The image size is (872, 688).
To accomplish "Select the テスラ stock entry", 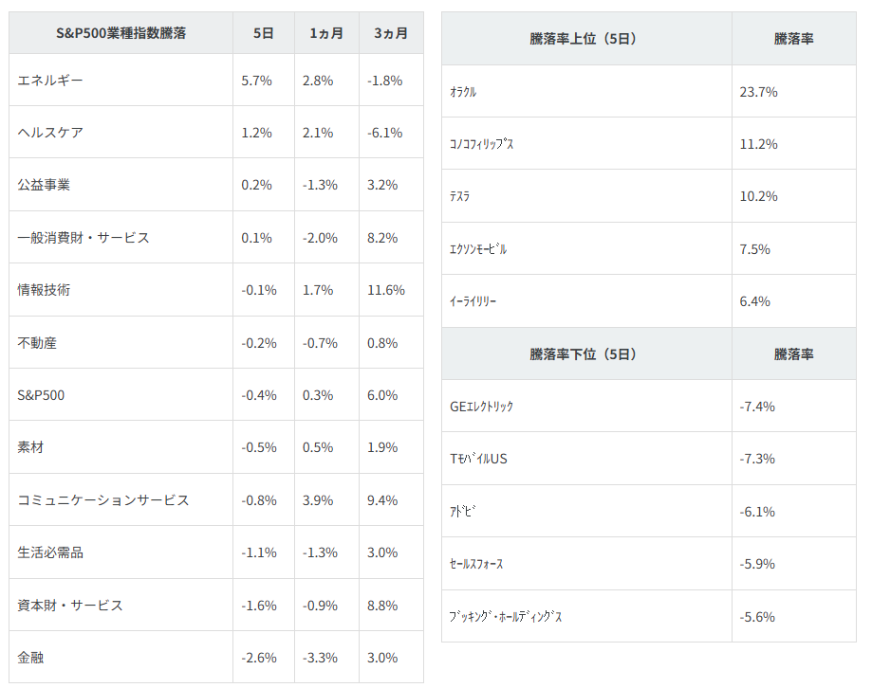I will pos(459,196).
